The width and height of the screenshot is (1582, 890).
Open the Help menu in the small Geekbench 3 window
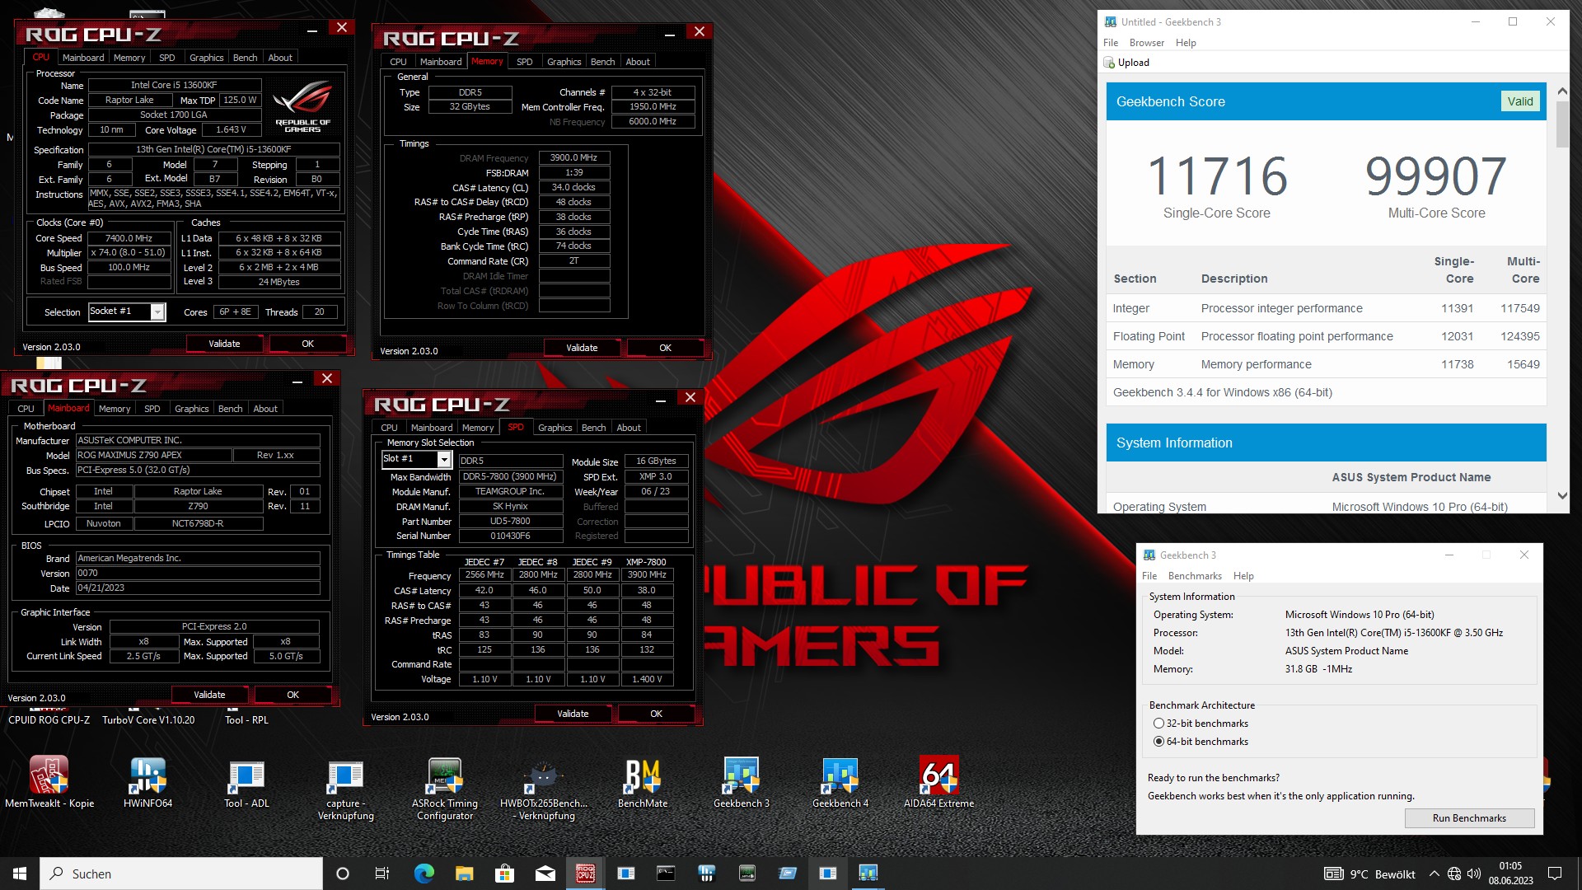pos(1243,576)
